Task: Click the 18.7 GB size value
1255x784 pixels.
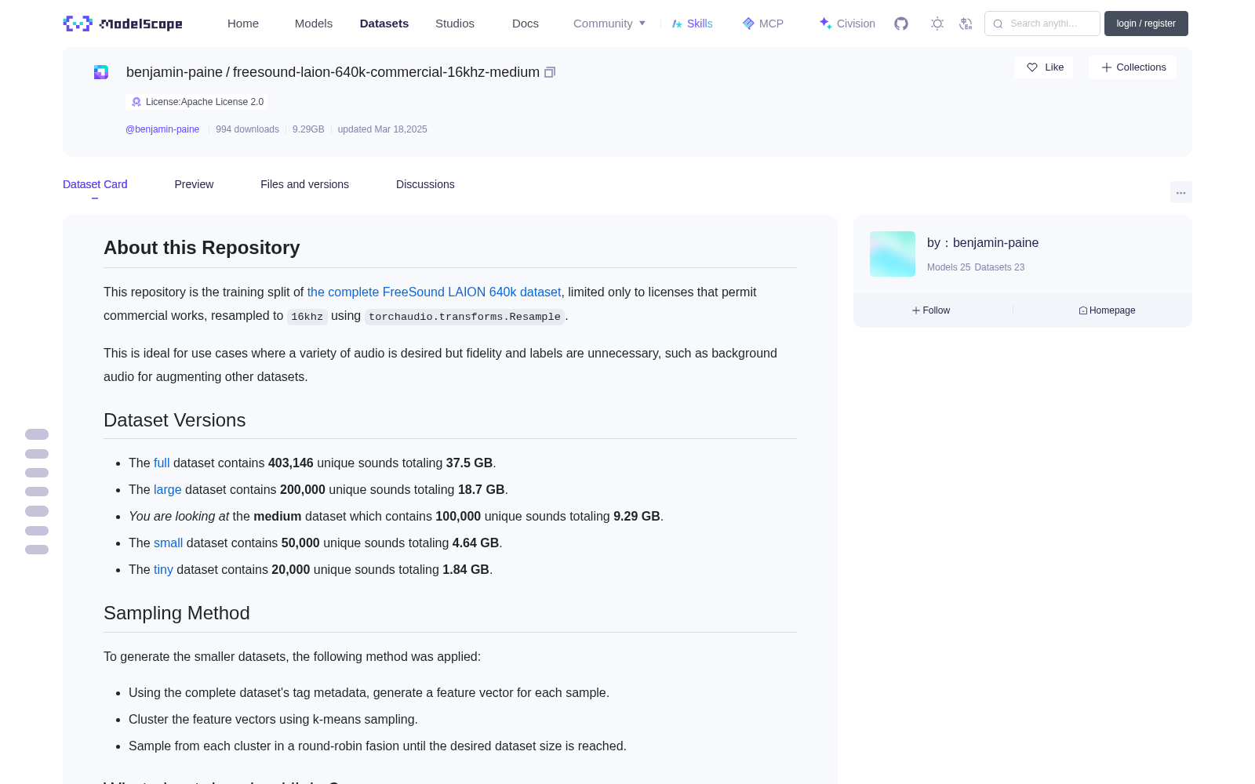Action: (x=481, y=489)
